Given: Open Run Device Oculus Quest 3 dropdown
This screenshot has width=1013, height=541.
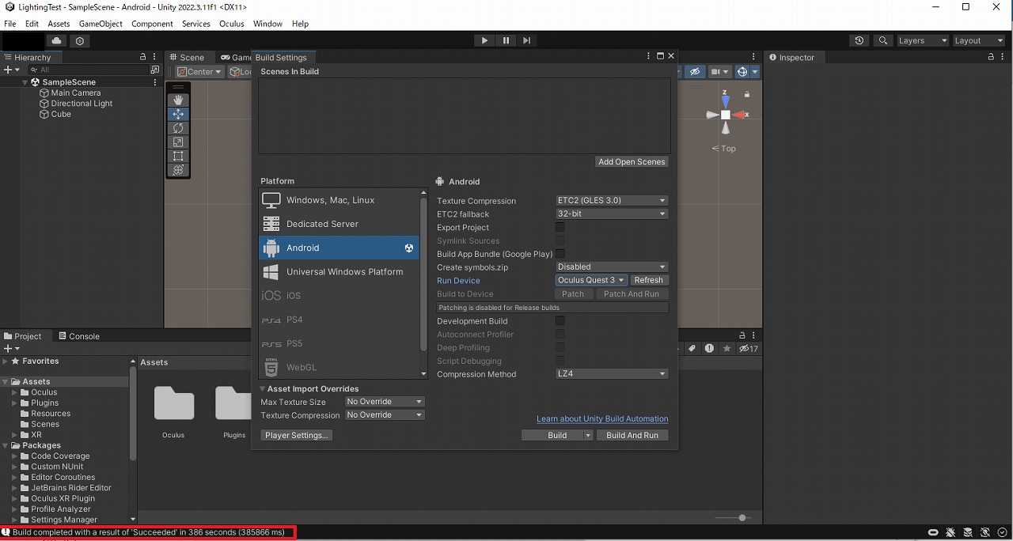Looking at the screenshot, I should pos(592,280).
